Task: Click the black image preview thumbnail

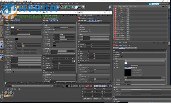Action: 128,72
